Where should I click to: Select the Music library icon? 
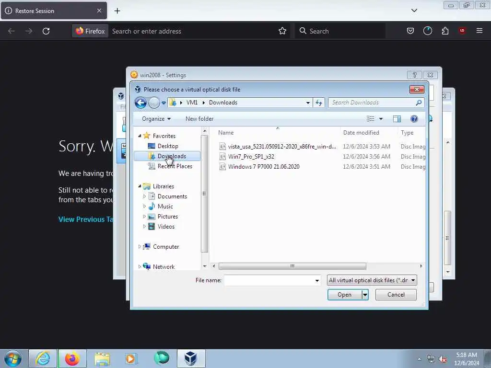(152, 206)
